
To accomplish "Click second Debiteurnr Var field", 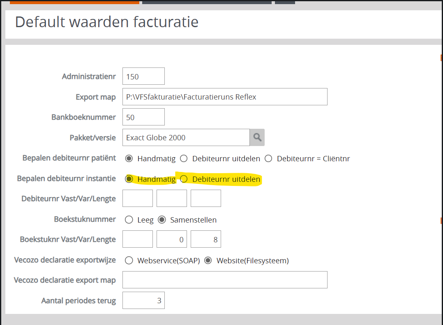I will click(x=172, y=198).
